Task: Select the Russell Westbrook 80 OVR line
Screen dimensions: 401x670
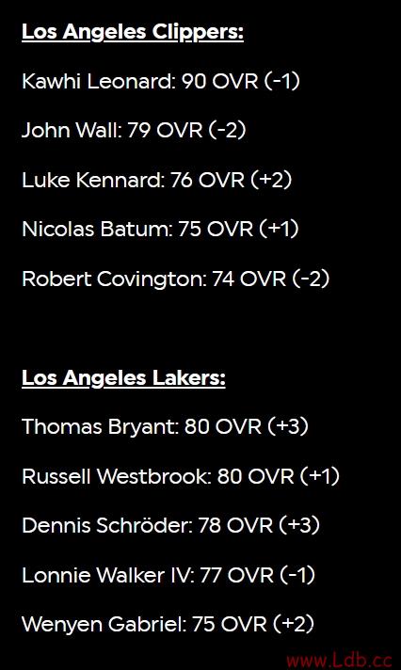Action: pyautogui.click(x=181, y=476)
